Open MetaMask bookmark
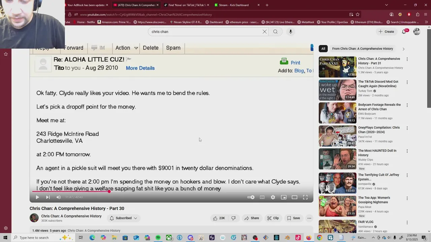431x242 pixels. pos(306,22)
